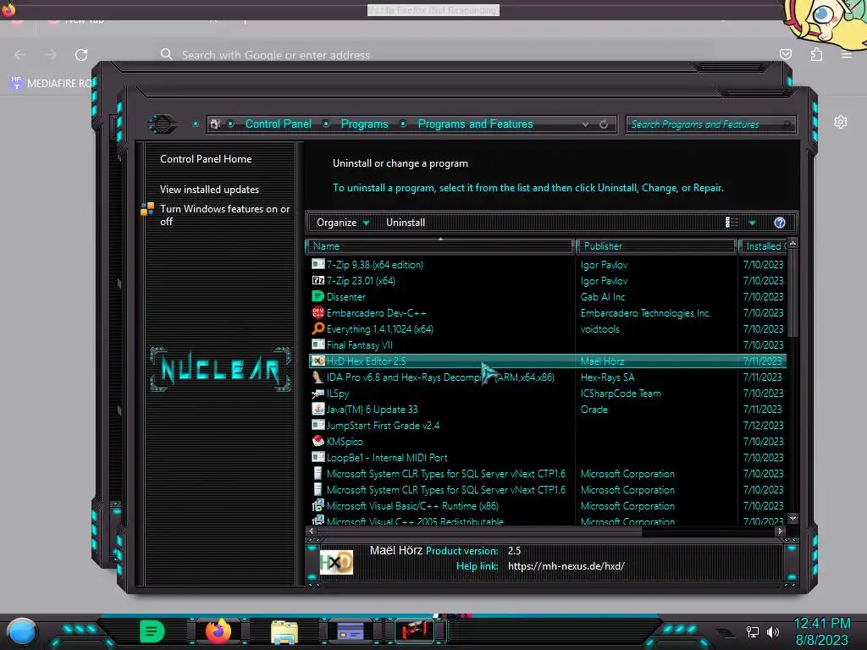Click the Java 6 Update 33 icon
This screenshot has height=650, width=867.
pyautogui.click(x=318, y=409)
